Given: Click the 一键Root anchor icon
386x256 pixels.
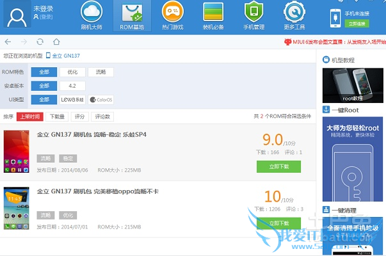Looking at the screenshot, I should coord(326,109).
